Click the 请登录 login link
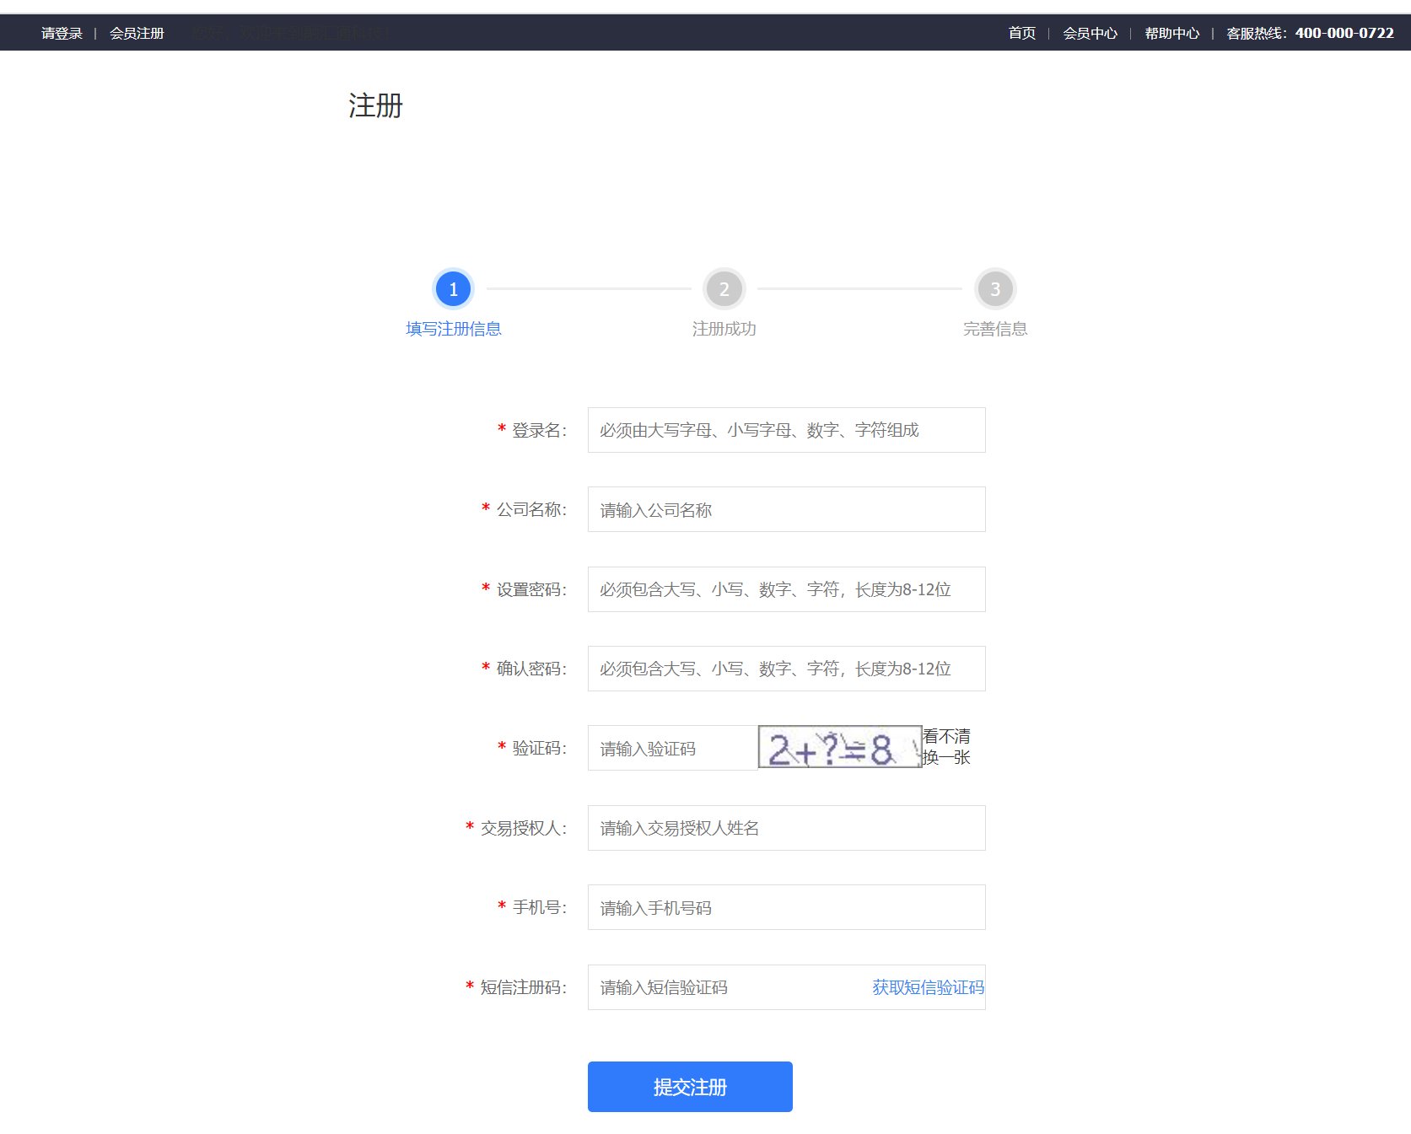The image size is (1411, 1134). click(x=62, y=34)
